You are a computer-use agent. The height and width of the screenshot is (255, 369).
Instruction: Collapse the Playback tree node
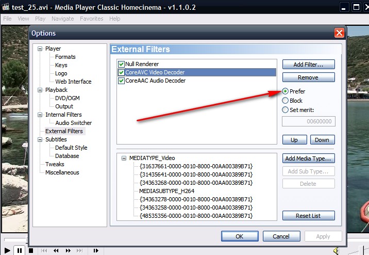click(x=40, y=90)
